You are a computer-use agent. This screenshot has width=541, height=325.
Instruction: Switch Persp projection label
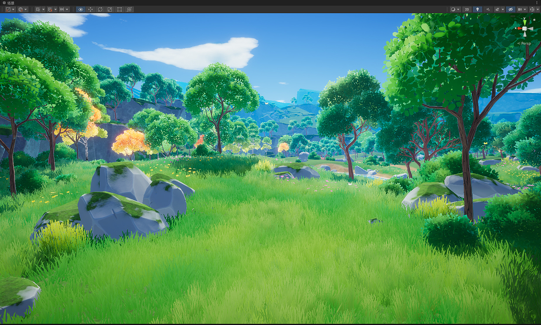pyautogui.click(x=524, y=43)
